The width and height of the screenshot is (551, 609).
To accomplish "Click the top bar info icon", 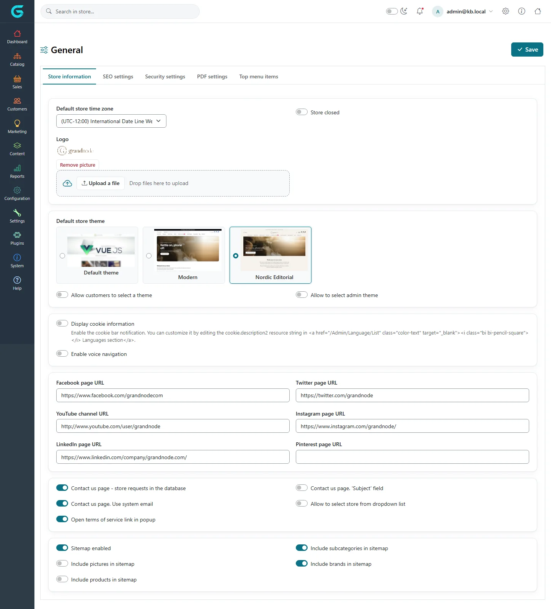I will [x=522, y=11].
